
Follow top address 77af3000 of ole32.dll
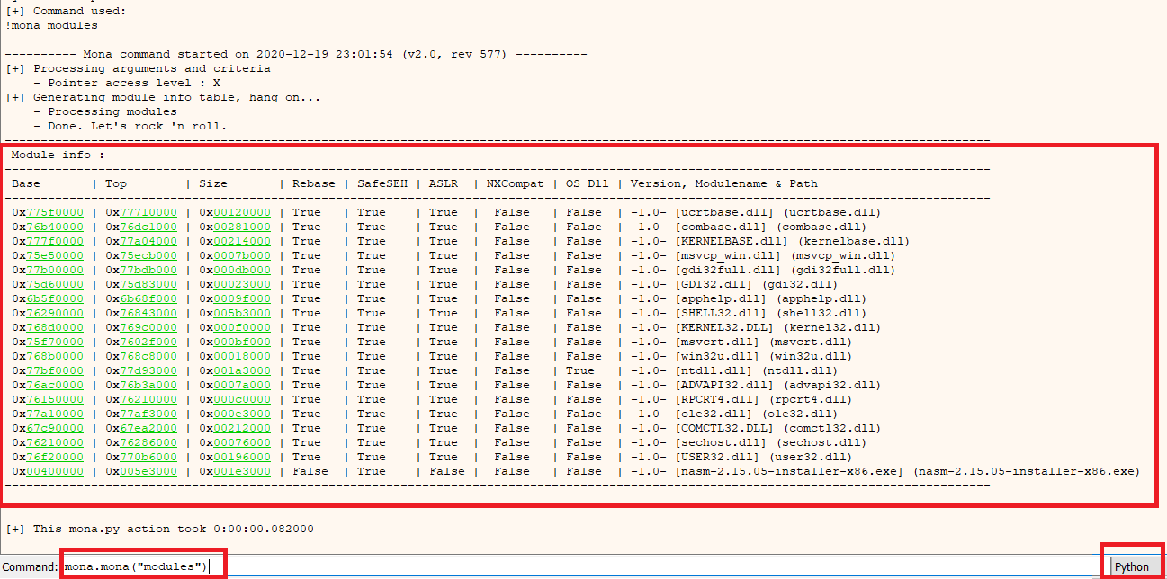(x=148, y=414)
